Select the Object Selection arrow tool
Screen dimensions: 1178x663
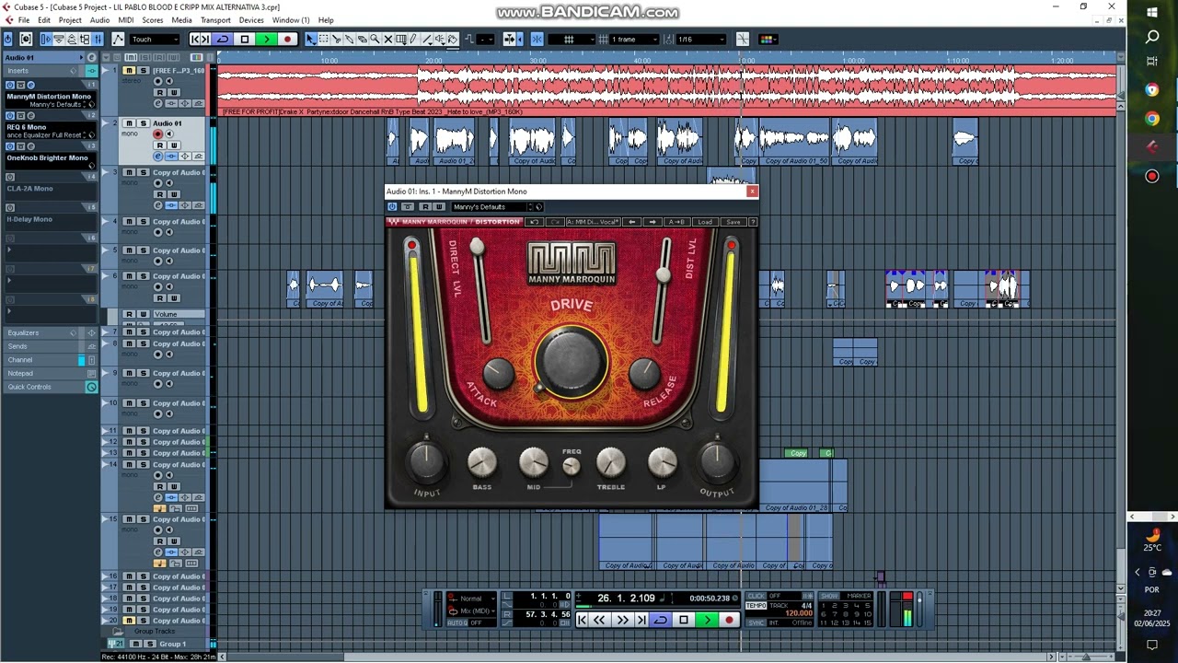coord(311,40)
